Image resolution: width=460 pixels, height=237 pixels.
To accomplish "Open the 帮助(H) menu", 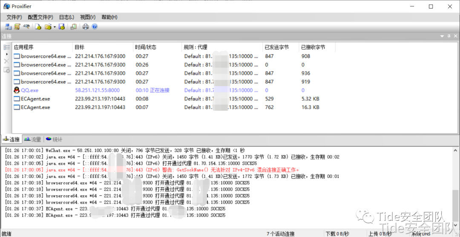I will pyautogui.click(x=109, y=17).
